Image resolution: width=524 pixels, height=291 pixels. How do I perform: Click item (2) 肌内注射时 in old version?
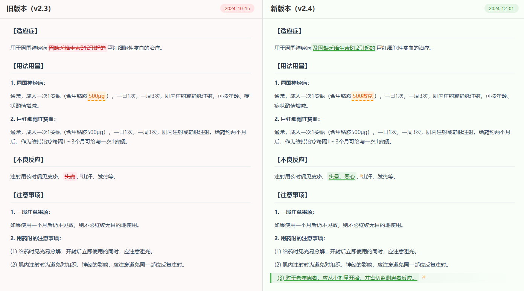pos(97,265)
